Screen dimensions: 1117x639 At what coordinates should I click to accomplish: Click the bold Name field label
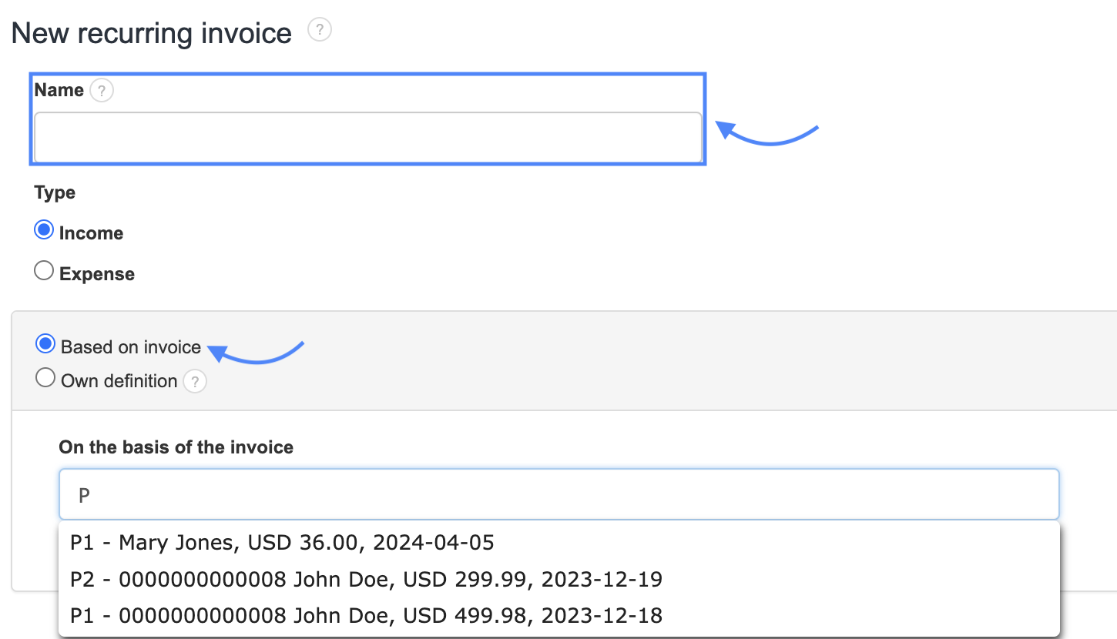click(59, 90)
